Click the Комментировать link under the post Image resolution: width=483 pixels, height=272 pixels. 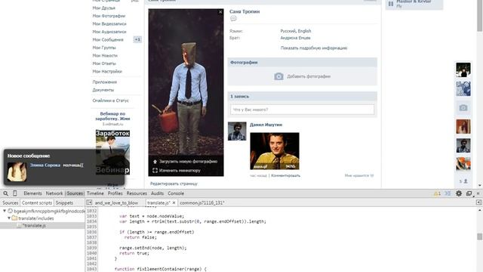[x=285, y=175]
